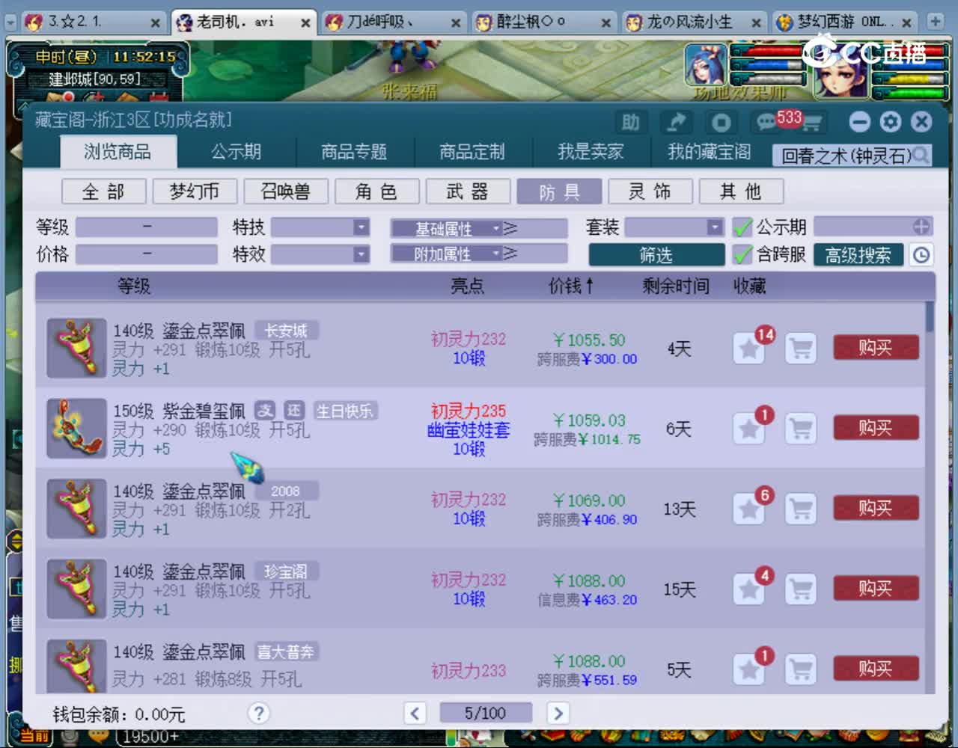Viewport: 958px width, 748px height.
Task: Select the 其他 category
Action: (x=741, y=191)
